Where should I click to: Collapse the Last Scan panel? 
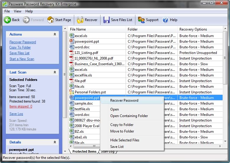(x=55, y=72)
